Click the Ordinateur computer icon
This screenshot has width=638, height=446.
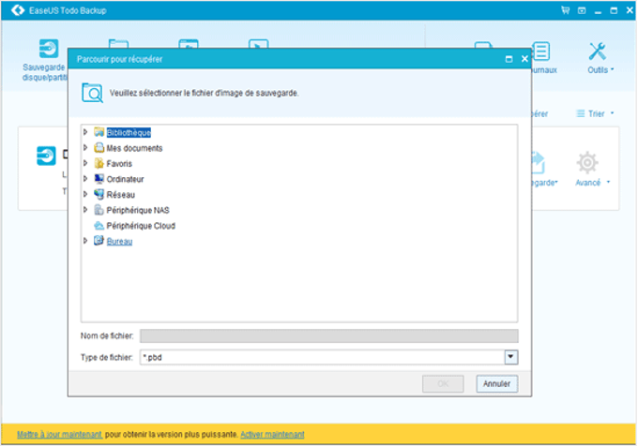click(99, 179)
